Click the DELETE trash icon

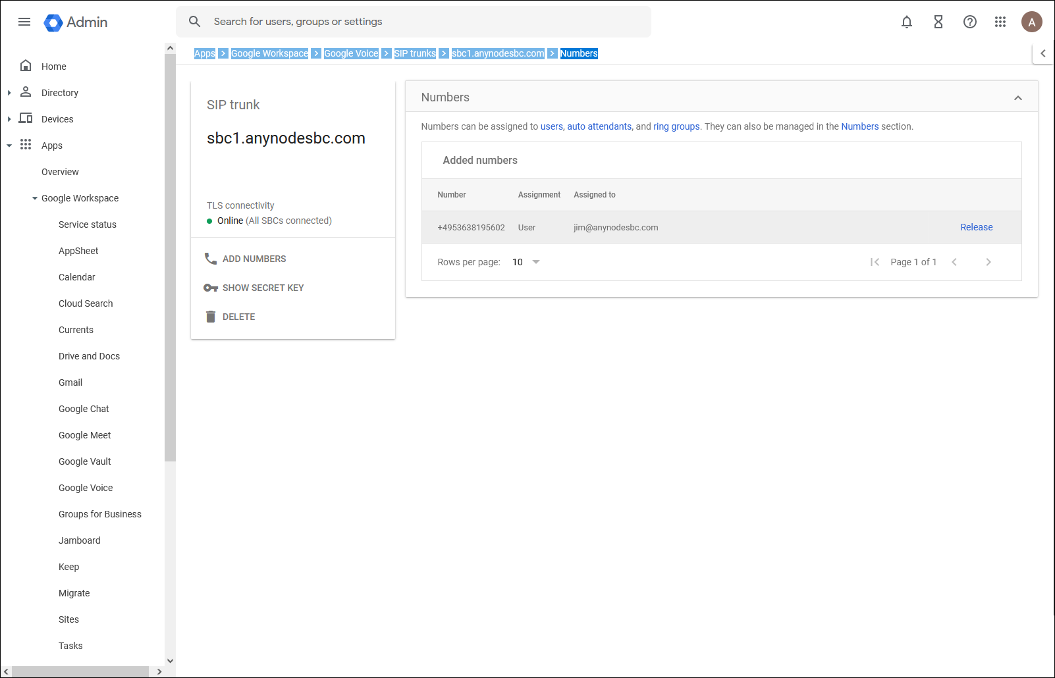(x=211, y=317)
